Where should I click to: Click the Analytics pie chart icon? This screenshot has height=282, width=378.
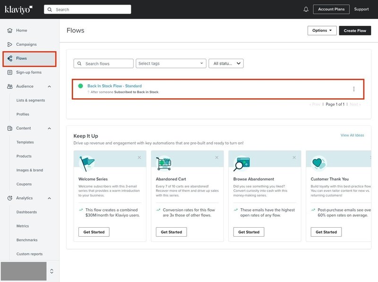click(10, 198)
